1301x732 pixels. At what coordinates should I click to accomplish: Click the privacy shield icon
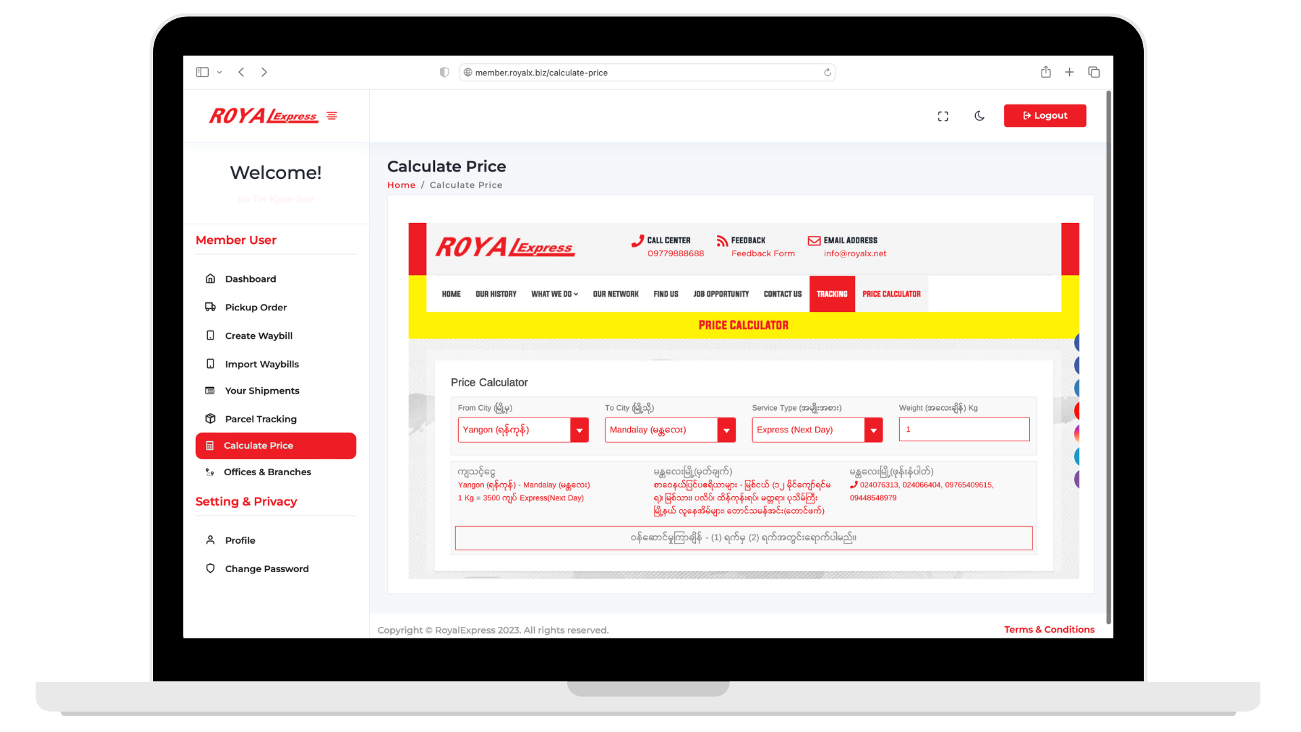click(444, 73)
